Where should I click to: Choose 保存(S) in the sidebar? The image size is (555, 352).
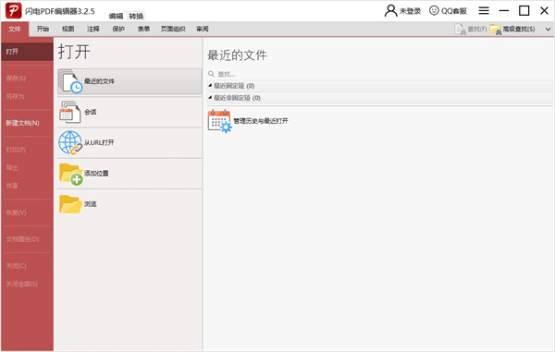click(x=16, y=79)
